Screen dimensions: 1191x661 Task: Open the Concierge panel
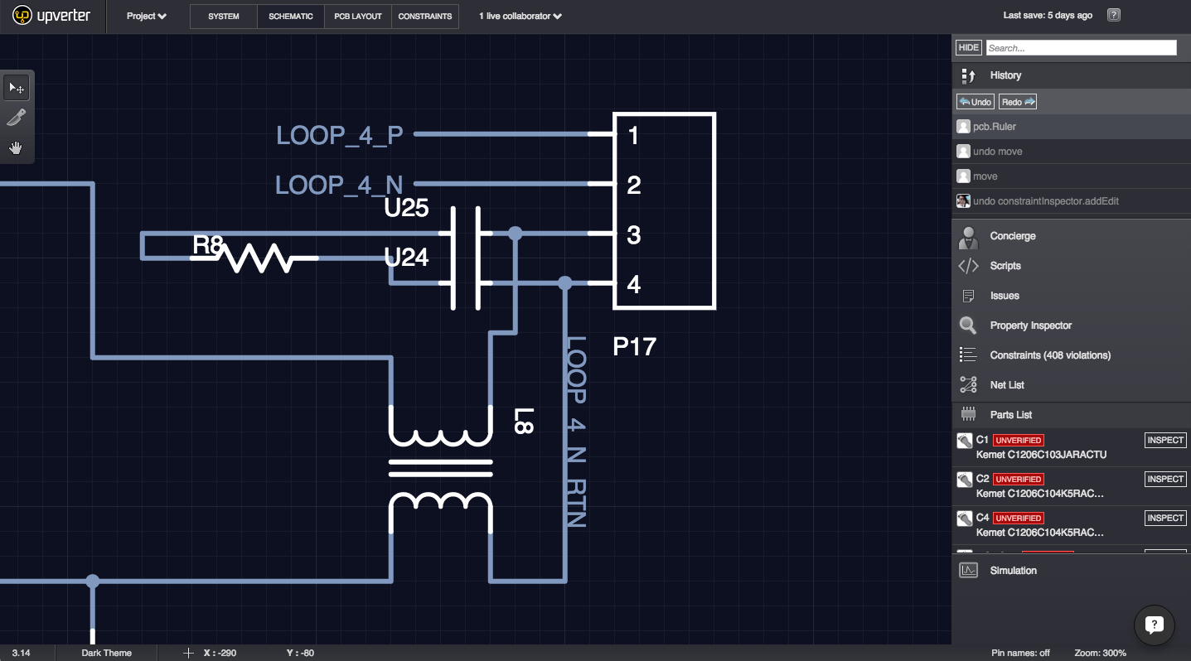1013,236
